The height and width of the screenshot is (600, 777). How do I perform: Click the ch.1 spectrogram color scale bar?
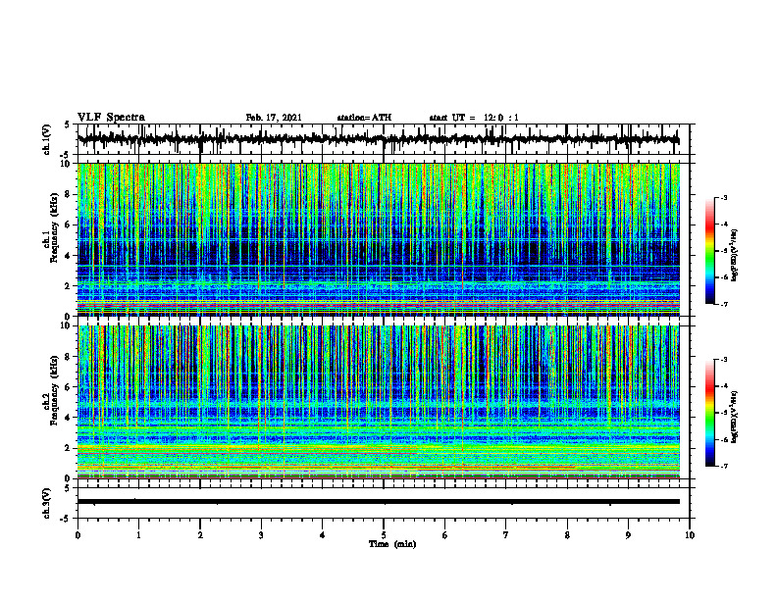(x=710, y=251)
